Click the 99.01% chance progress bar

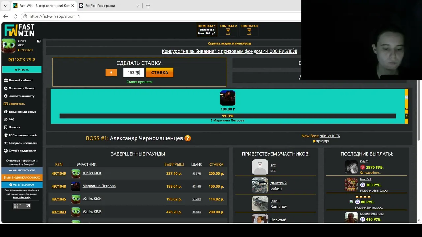click(x=227, y=116)
